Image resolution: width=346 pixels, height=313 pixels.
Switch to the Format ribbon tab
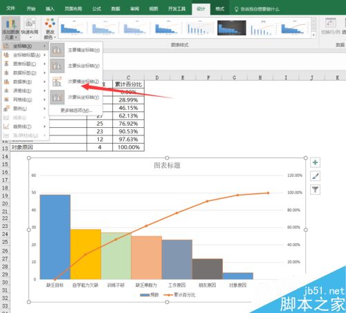pyautogui.click(x=219, y=9)
